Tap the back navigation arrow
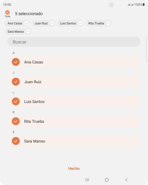This screenshot has height=185, width=148. tap(126, 180)
